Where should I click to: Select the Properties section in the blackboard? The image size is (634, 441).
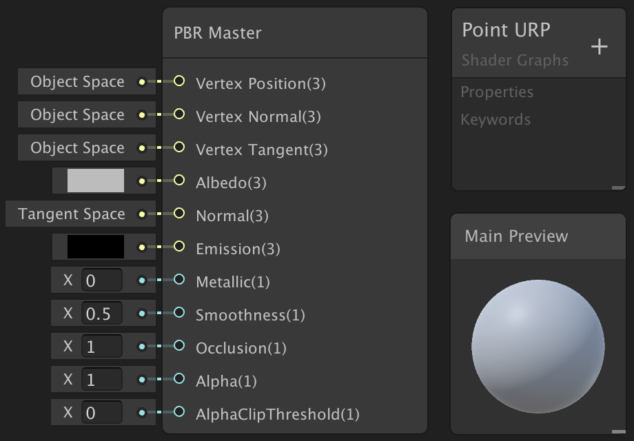[497, 92]
